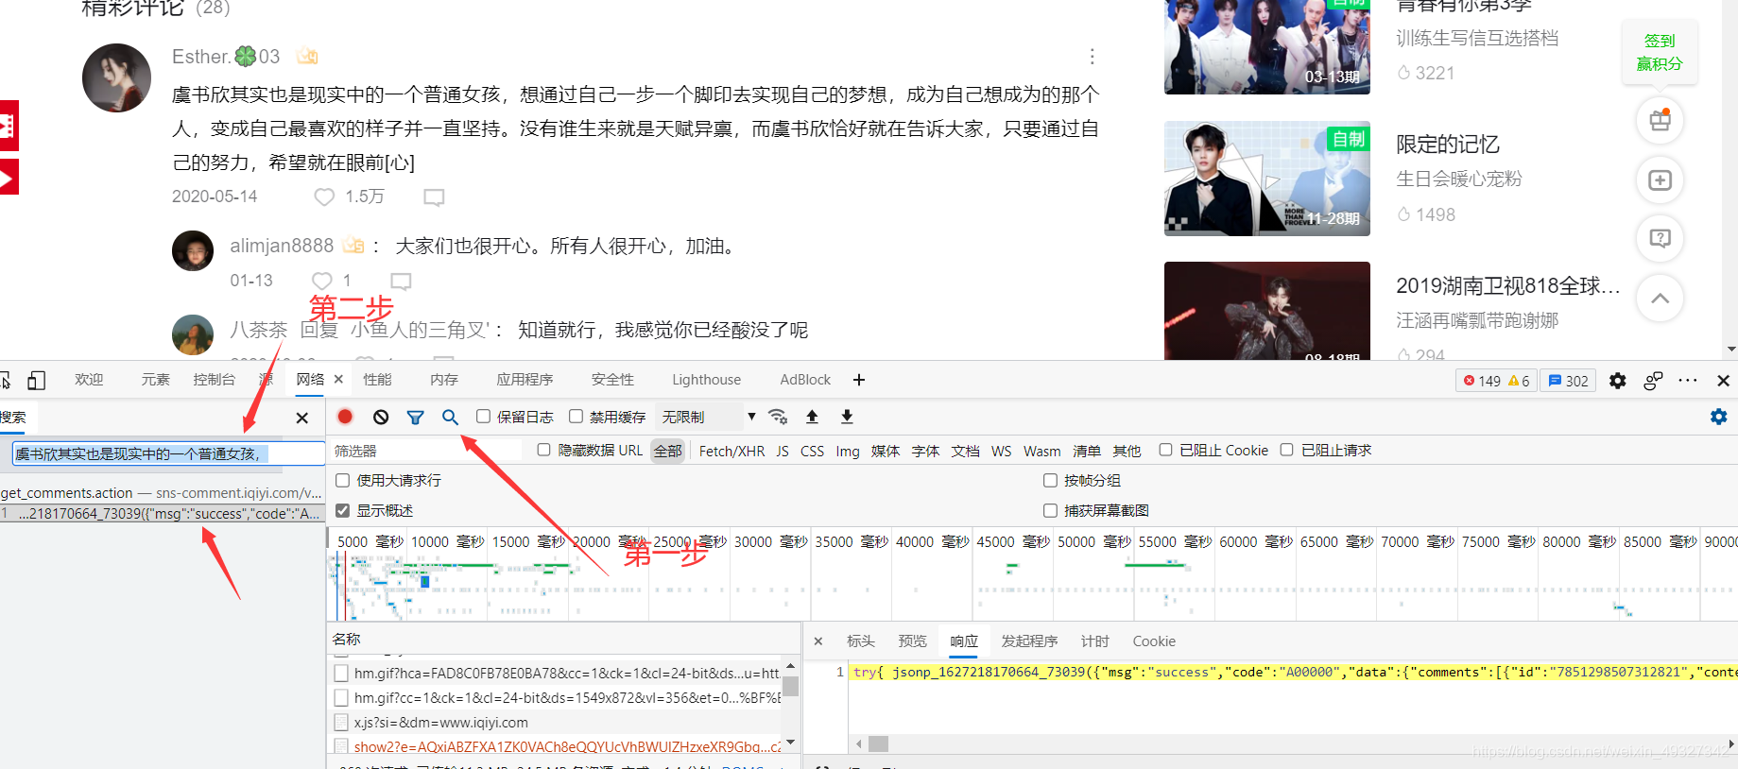Like Esther's comment with 1.5万
The image size is (1738, 769).
click(324, 197)
